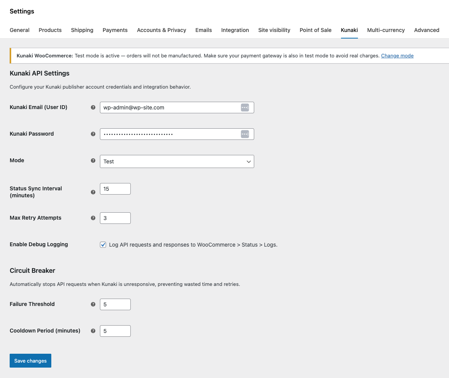Click the Cooldown Period minutes field
This screenshot has height=378, width=449.
115,331
